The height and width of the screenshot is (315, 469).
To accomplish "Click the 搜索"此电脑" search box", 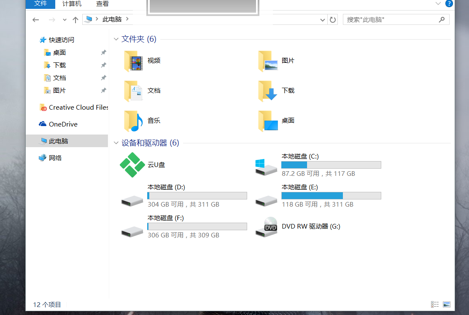I will (390, 19).
